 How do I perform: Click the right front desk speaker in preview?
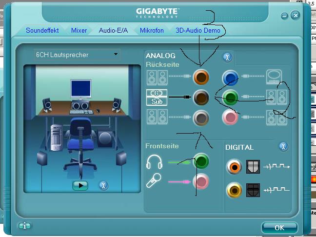tap(117, 105)
